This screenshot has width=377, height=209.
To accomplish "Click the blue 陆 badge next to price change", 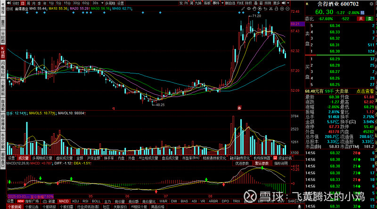I will (362, 13).
